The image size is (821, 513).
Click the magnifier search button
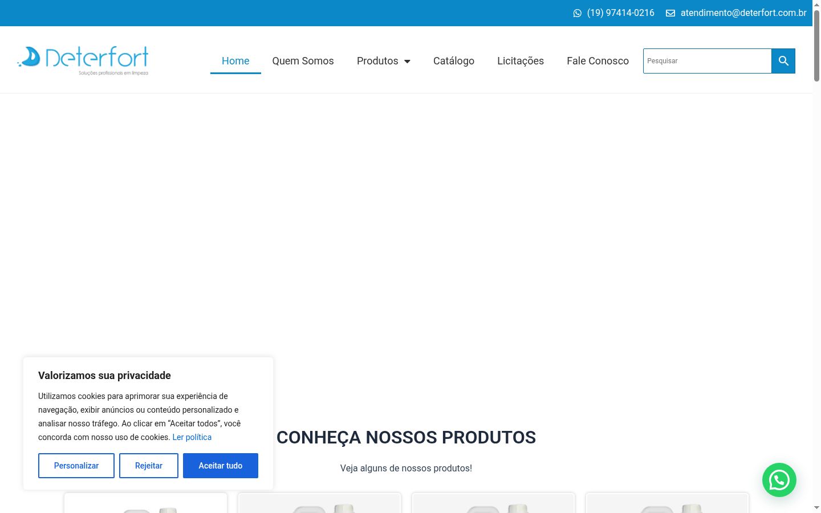783,61
